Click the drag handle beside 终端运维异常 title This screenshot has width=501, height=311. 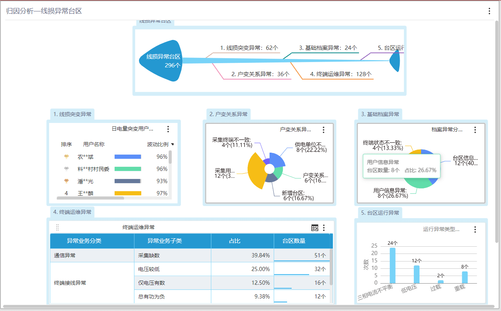coord(57,227)
